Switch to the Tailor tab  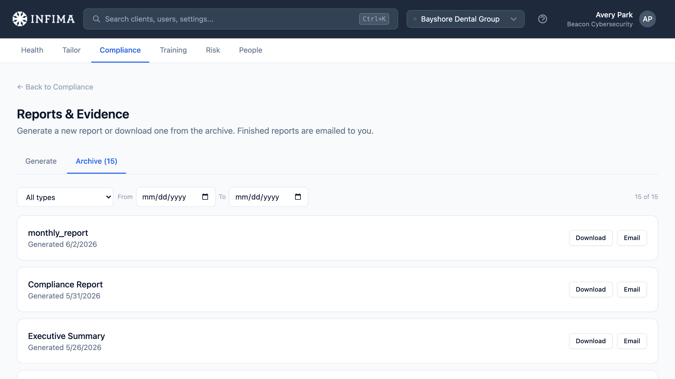(x=71, y=50)
